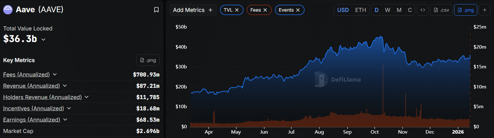Expand Total Value Locked breakdown
The image size is (494, 138).
point(43,40)
